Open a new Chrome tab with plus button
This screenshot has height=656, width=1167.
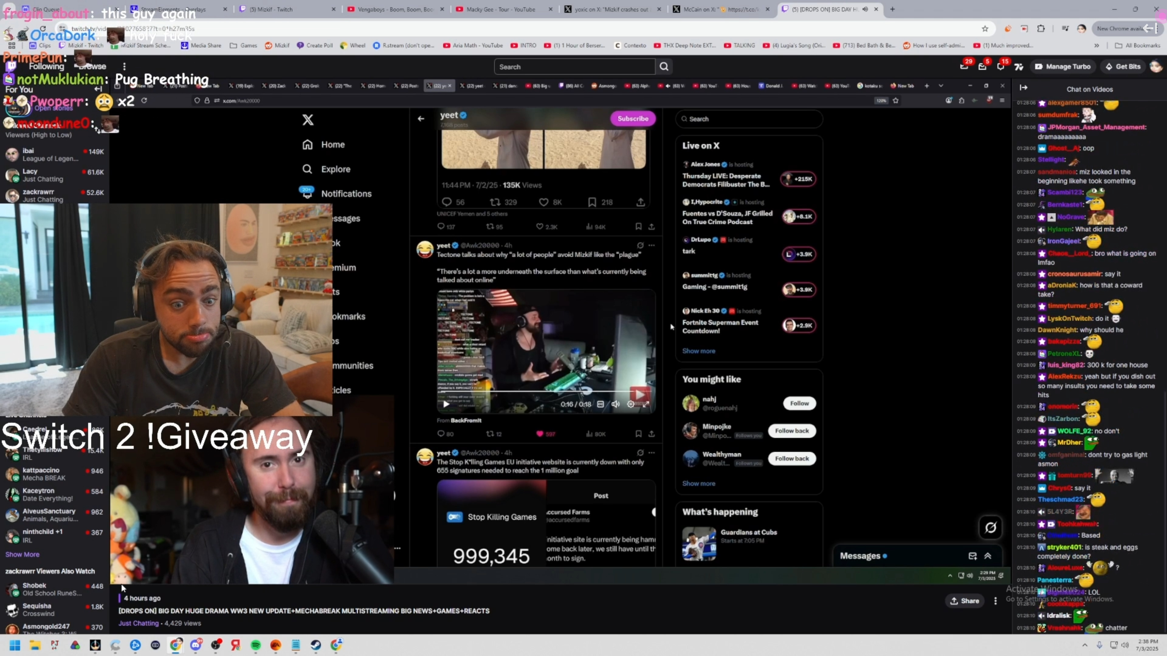893,9
